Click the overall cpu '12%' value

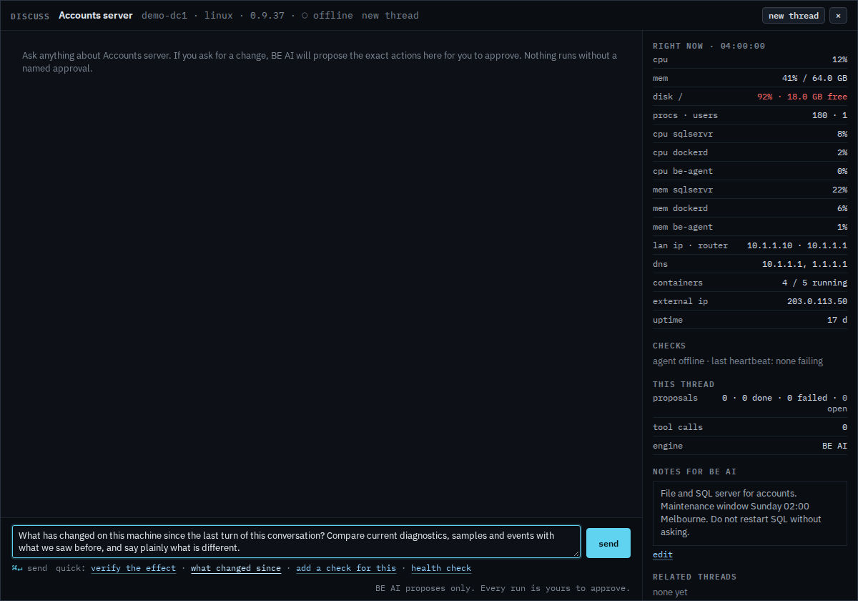tap(839, 59)
